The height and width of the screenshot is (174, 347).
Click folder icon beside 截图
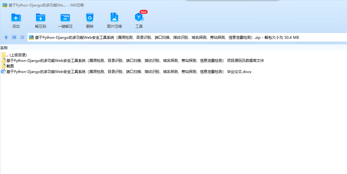tap(3, 66)
